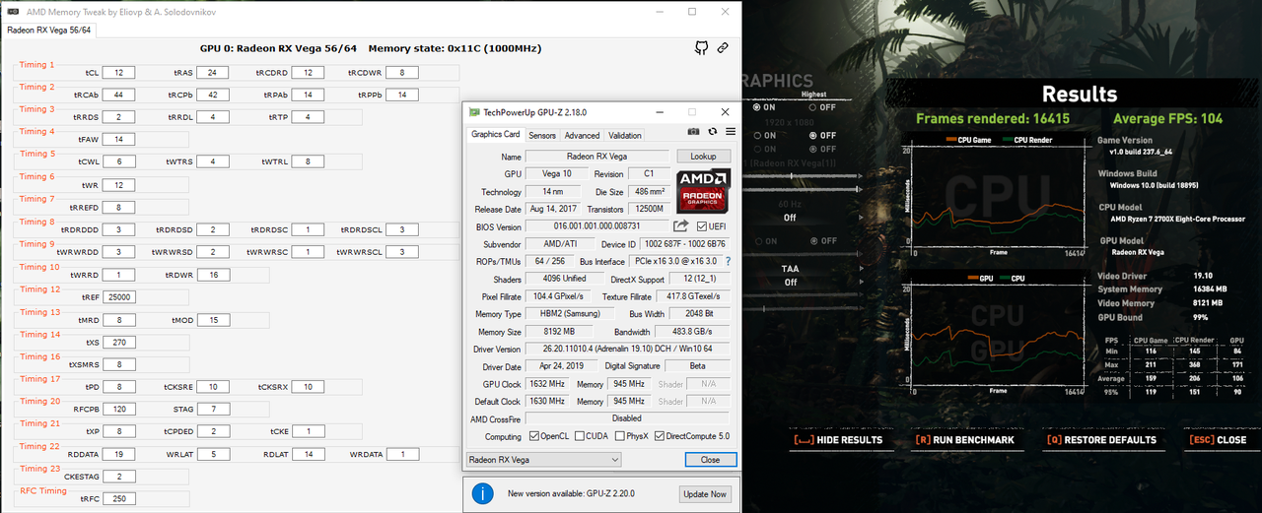Click the 'GPU Bound' label in results

(1124, 317)
